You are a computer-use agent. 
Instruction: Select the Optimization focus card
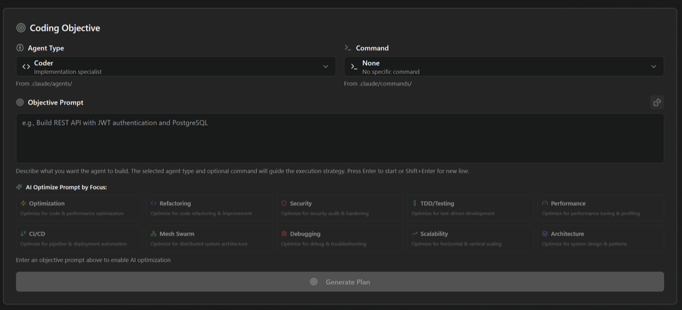(x=79, y=208)
